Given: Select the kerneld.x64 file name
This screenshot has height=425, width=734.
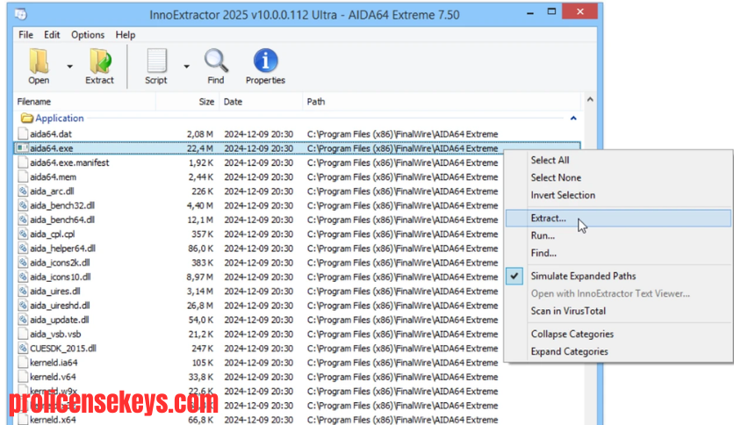Looking at the screenshot, I should coord(53,420).
